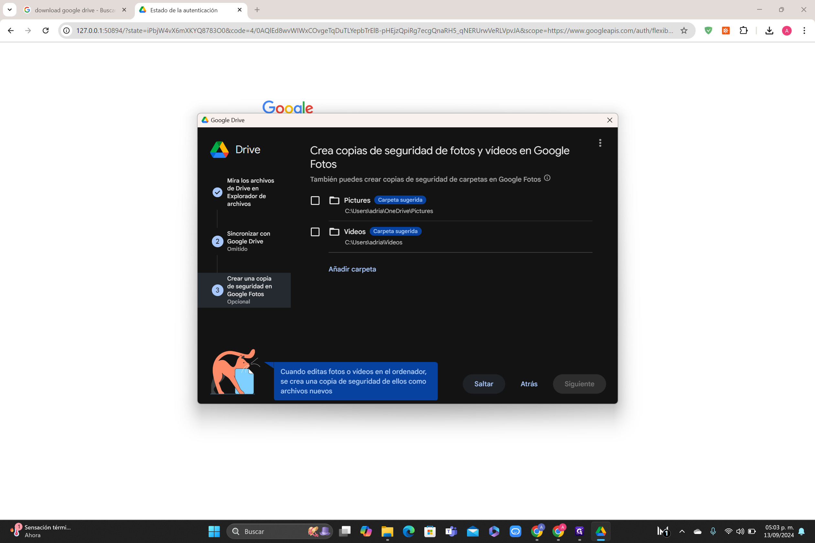The height and width of the screenshot is (543, 815).
Task: Open Microsoft Edge from the taskbar
Action: tap(408, 531)
